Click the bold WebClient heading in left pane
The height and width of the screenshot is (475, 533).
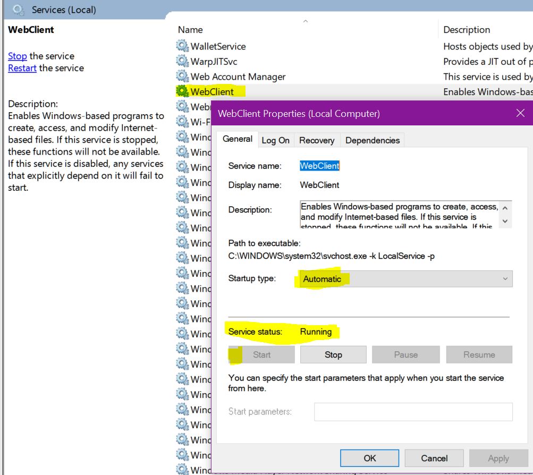pos(31,30)
